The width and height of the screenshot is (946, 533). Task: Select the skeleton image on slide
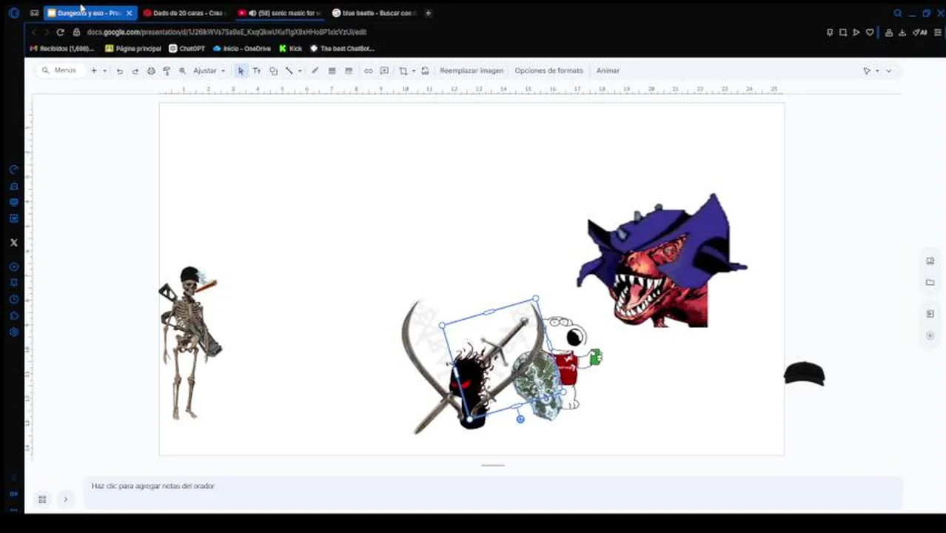[189, 343]
